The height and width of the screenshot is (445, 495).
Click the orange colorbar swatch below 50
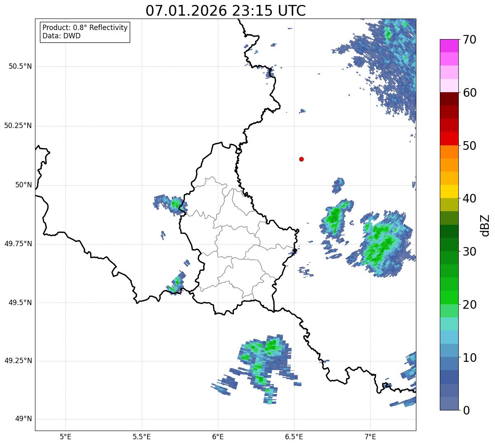pyautogui.click(x=449, y=152)
